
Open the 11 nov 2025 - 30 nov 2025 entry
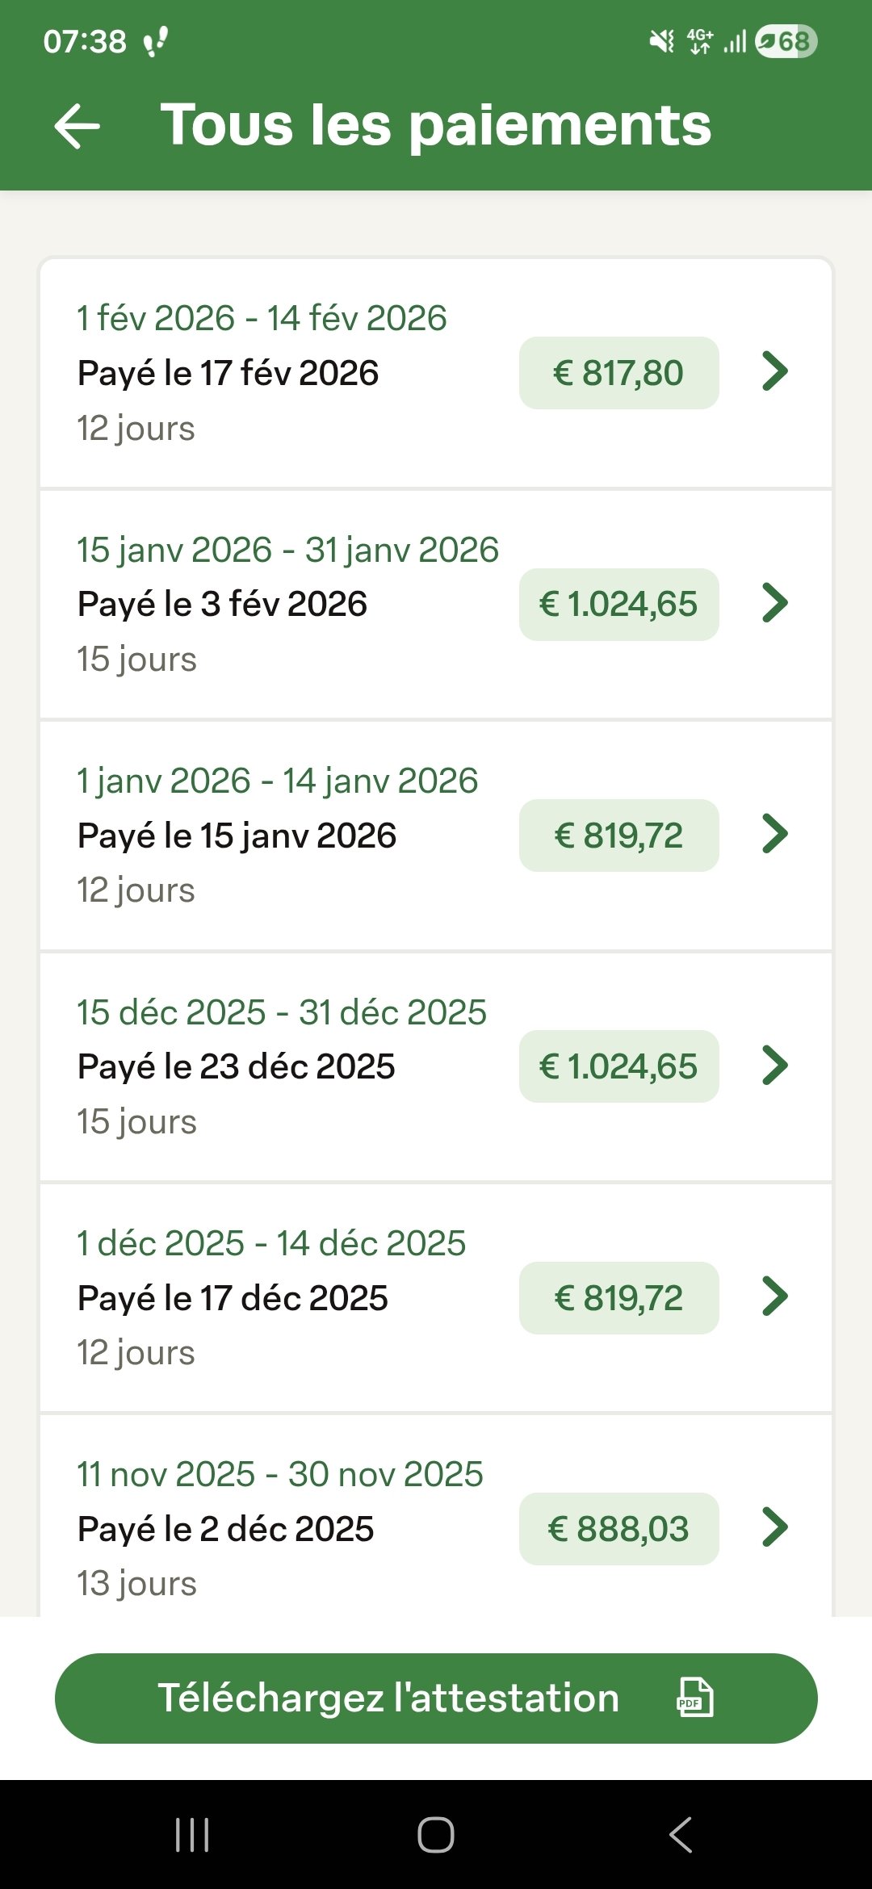pos(279,1474)
